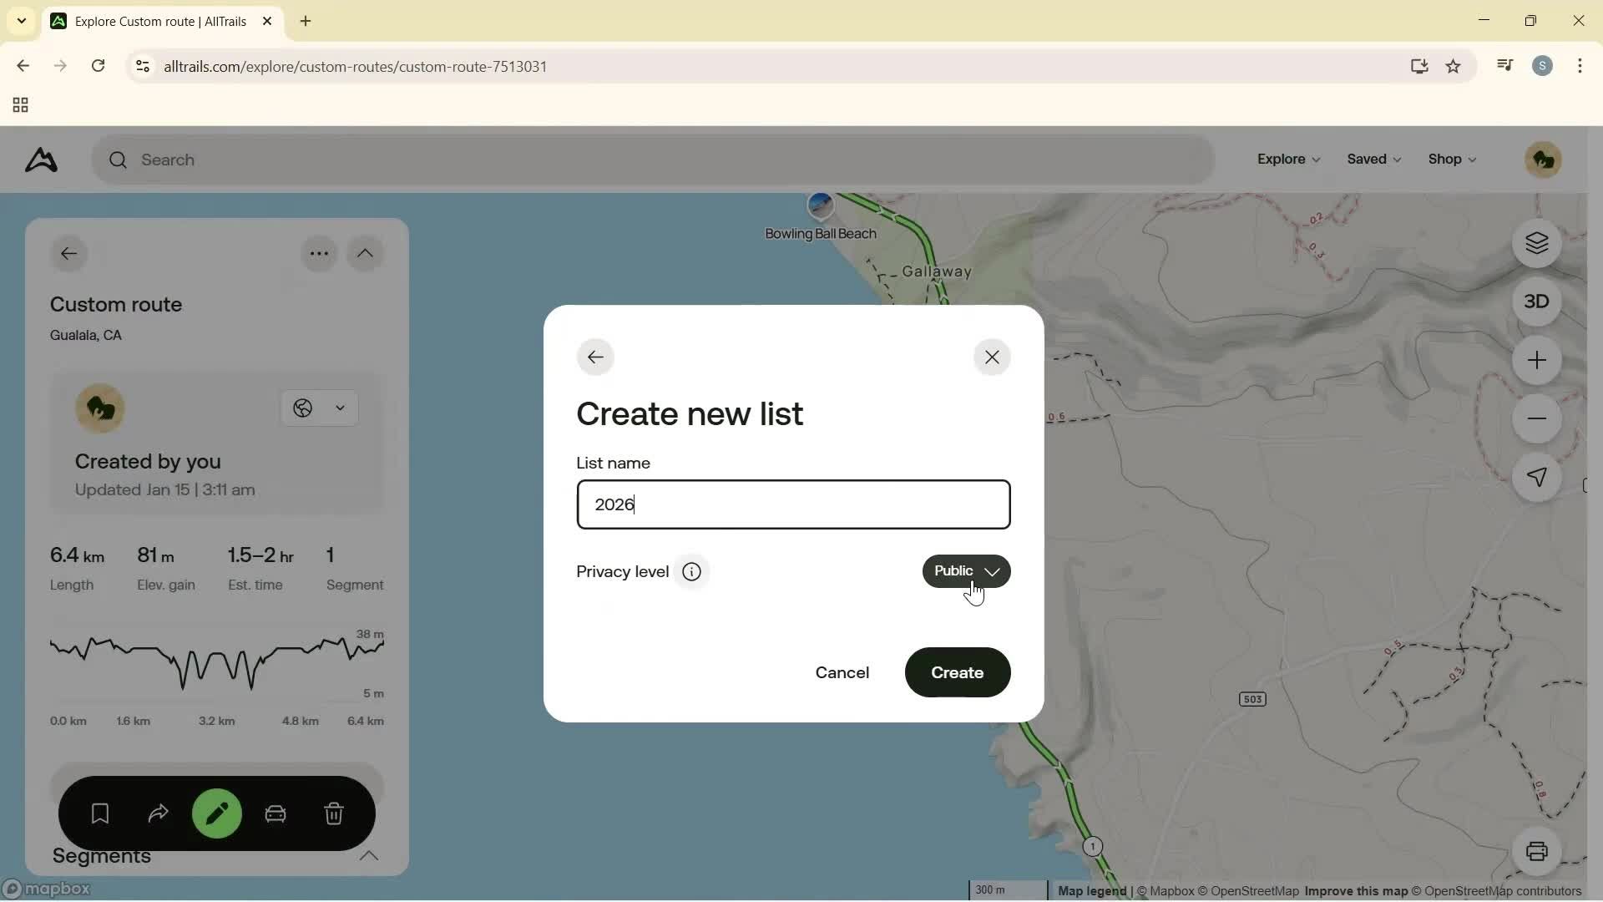The image size is (1603, 902).
Task: Open the route visibility globe dropdown
Action: (319, 408)
